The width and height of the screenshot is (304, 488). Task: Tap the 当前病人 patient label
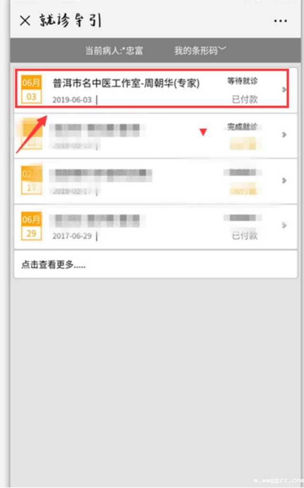[114, 51]
